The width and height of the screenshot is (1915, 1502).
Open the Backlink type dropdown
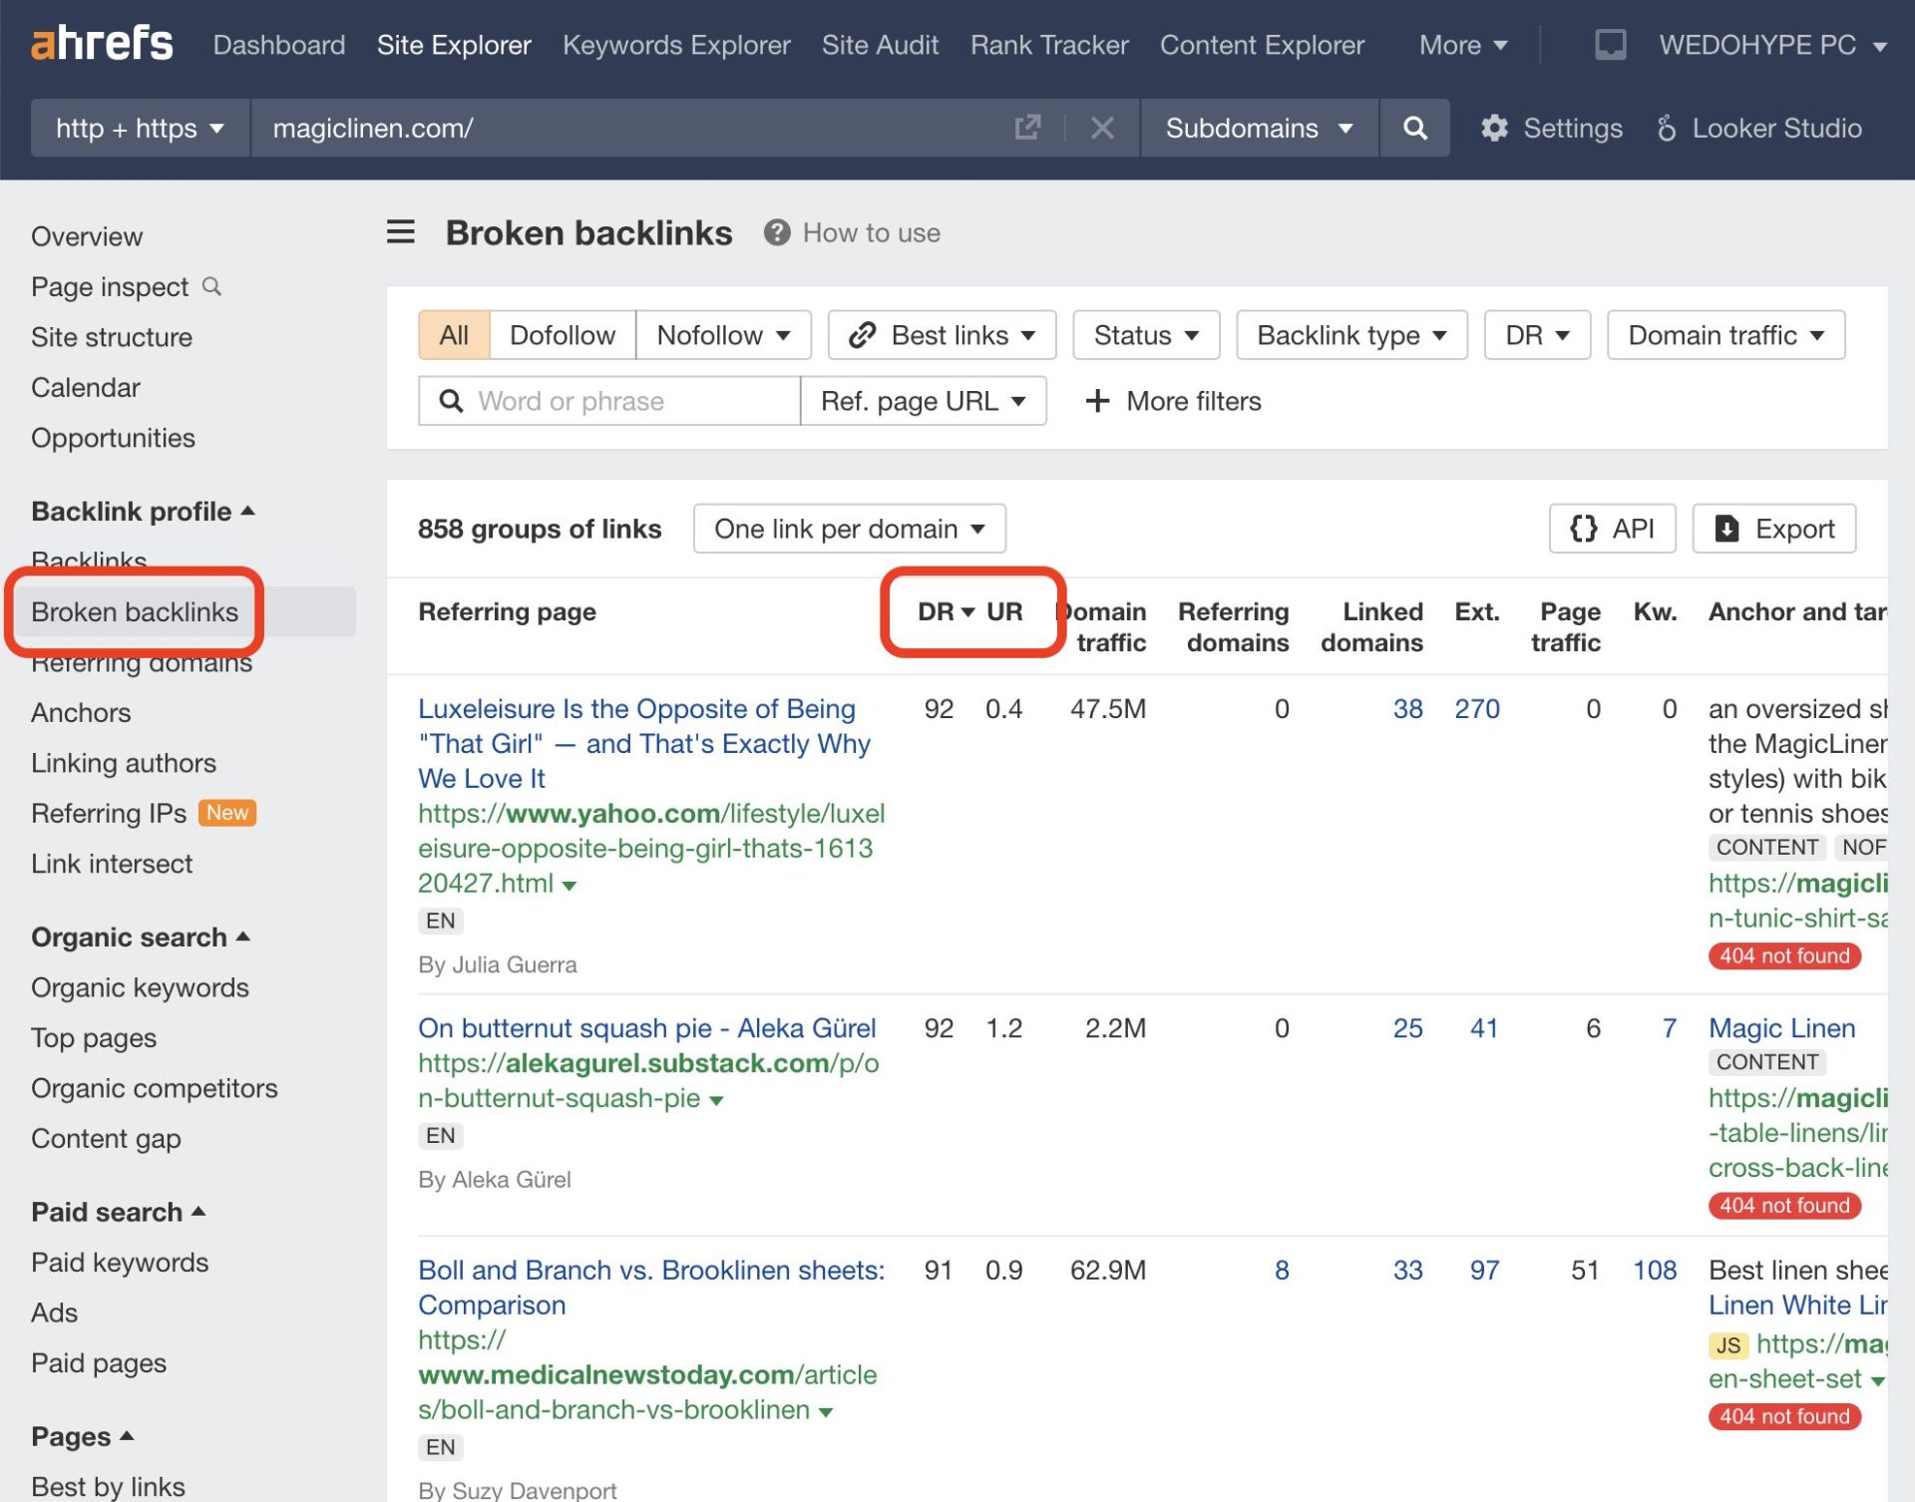(1351, 335)
